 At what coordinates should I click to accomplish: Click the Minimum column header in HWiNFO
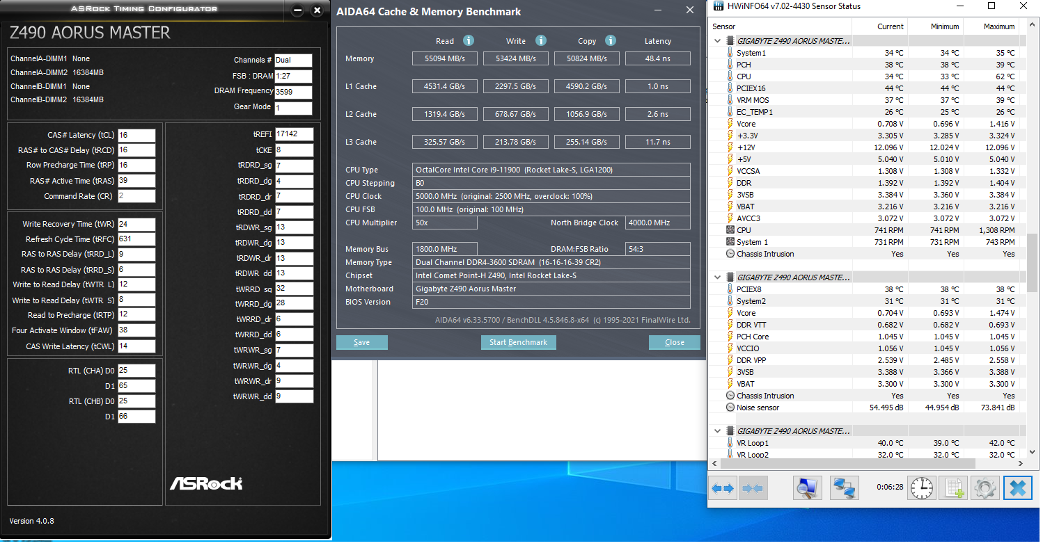pyautogui.click(x=935, y=26)
